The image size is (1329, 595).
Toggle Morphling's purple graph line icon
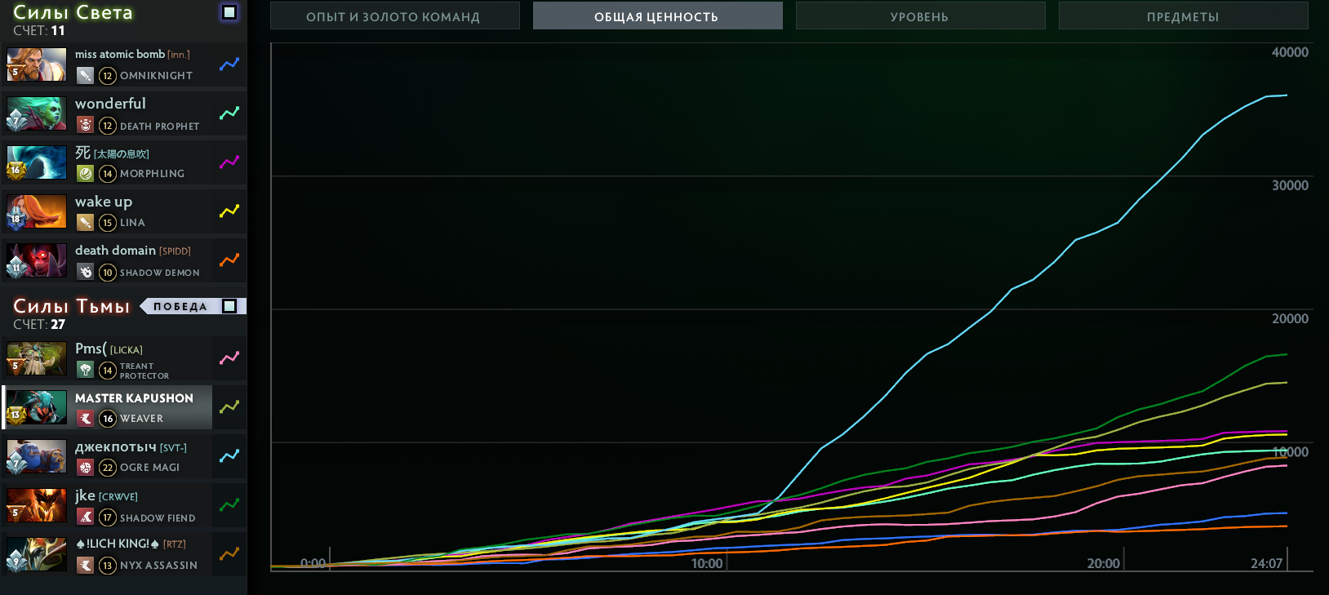point(229,162)
